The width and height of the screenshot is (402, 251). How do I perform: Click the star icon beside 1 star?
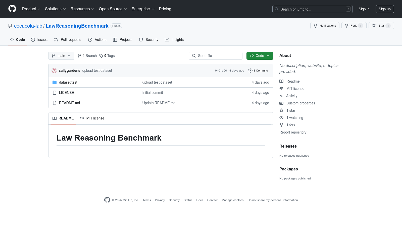281,110
